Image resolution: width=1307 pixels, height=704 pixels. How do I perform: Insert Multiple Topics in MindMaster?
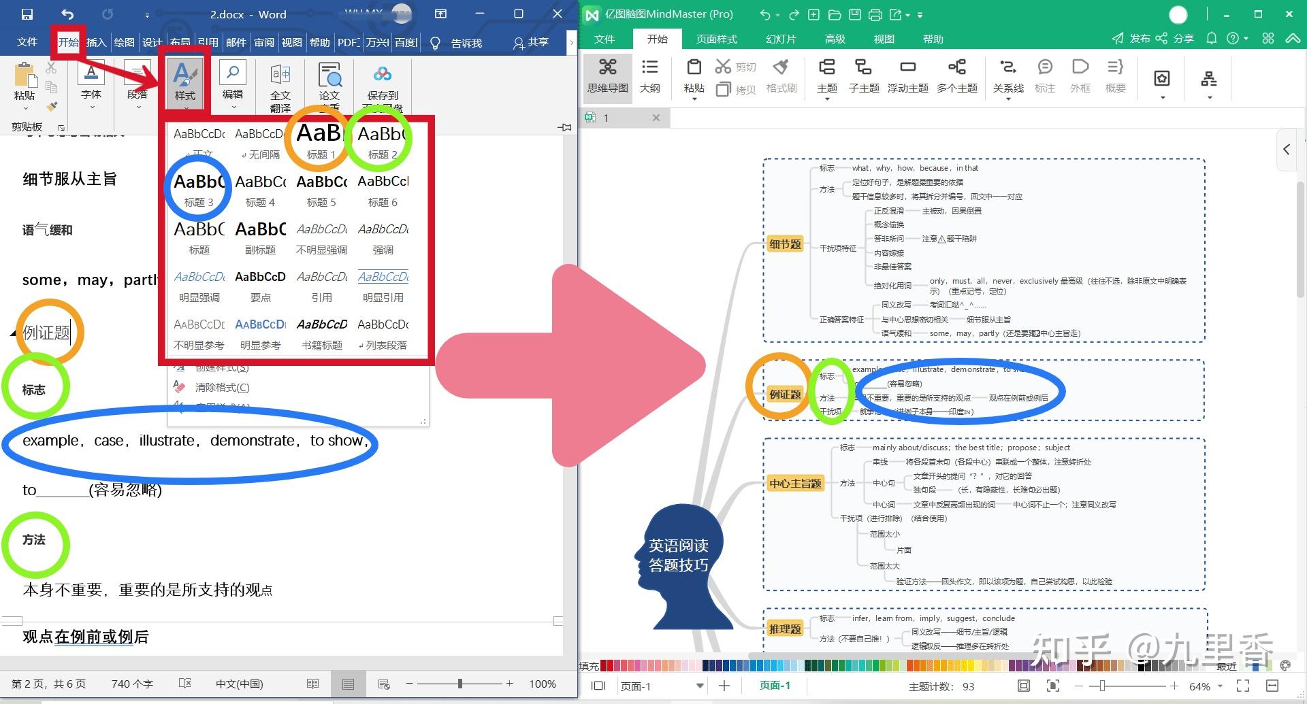(956, 75)
